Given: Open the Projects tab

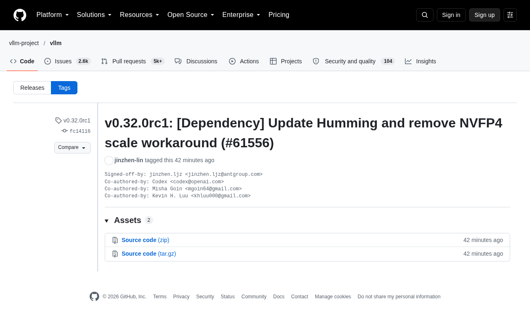Looking at the screenshot, I should [286, 61].
